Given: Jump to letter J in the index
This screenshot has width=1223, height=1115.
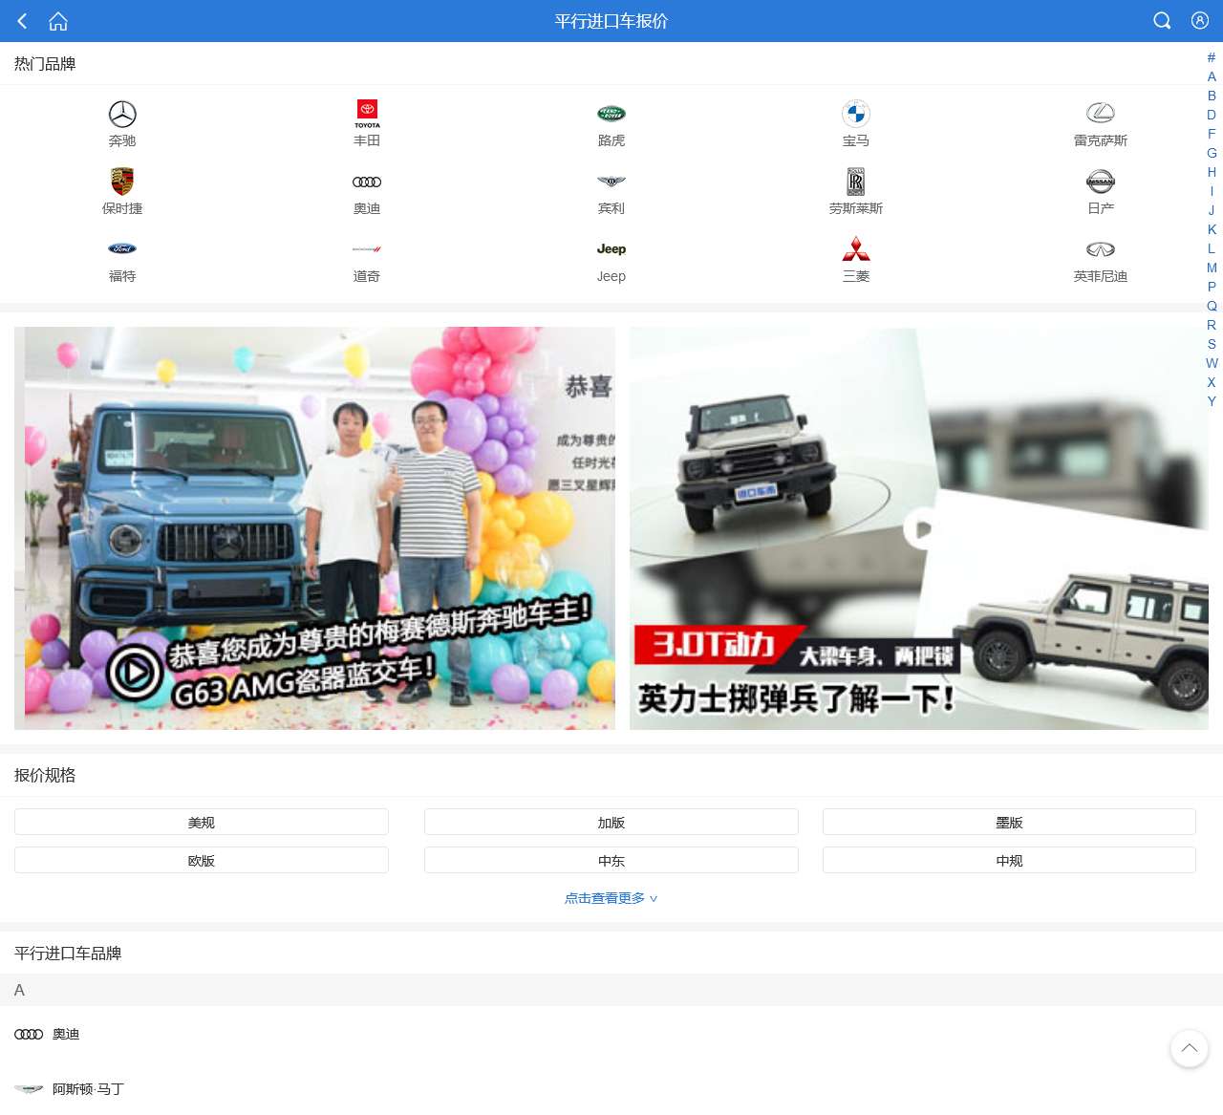Looking at the screenshot, I should coord(1212,210).
